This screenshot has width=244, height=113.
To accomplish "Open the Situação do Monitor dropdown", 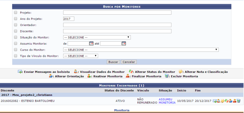I will pyautogui.click(x=97, y=37).
